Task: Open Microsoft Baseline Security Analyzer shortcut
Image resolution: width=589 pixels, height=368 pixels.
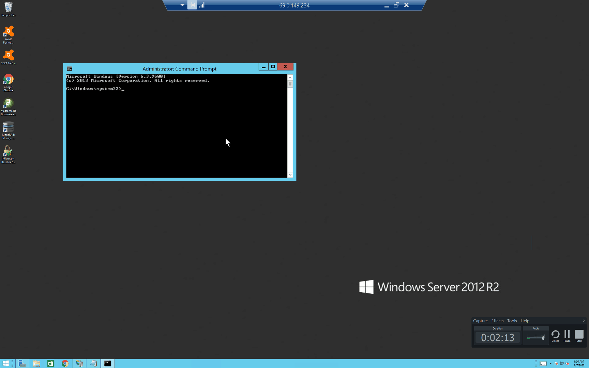Action: [8, 154]
